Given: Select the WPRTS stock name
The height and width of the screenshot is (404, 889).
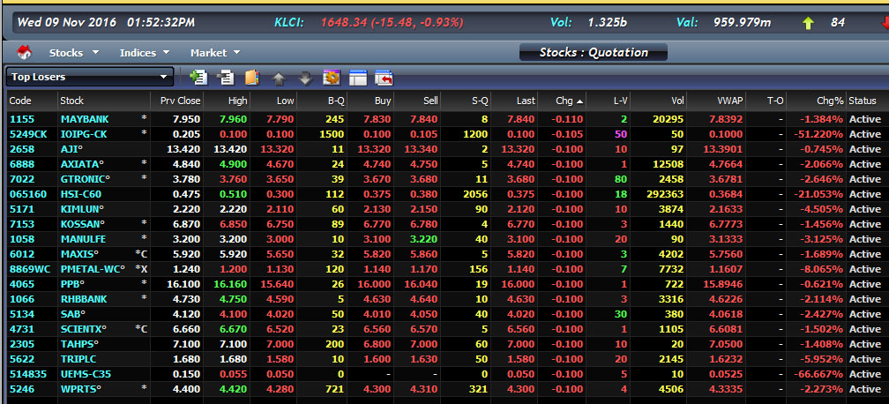Looking at the screenshot, I should click(81, 389).
